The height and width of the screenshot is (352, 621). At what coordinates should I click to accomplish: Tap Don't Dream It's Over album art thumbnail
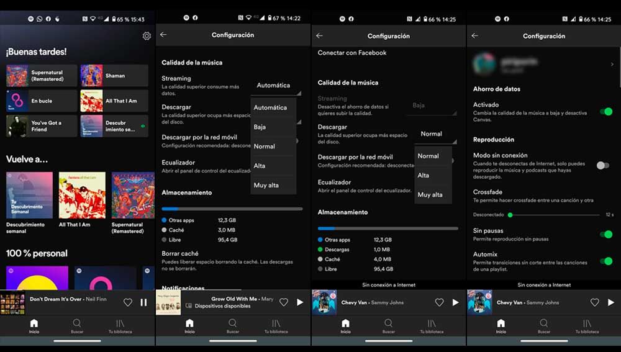pyautogui.click(x=12, y=303)
